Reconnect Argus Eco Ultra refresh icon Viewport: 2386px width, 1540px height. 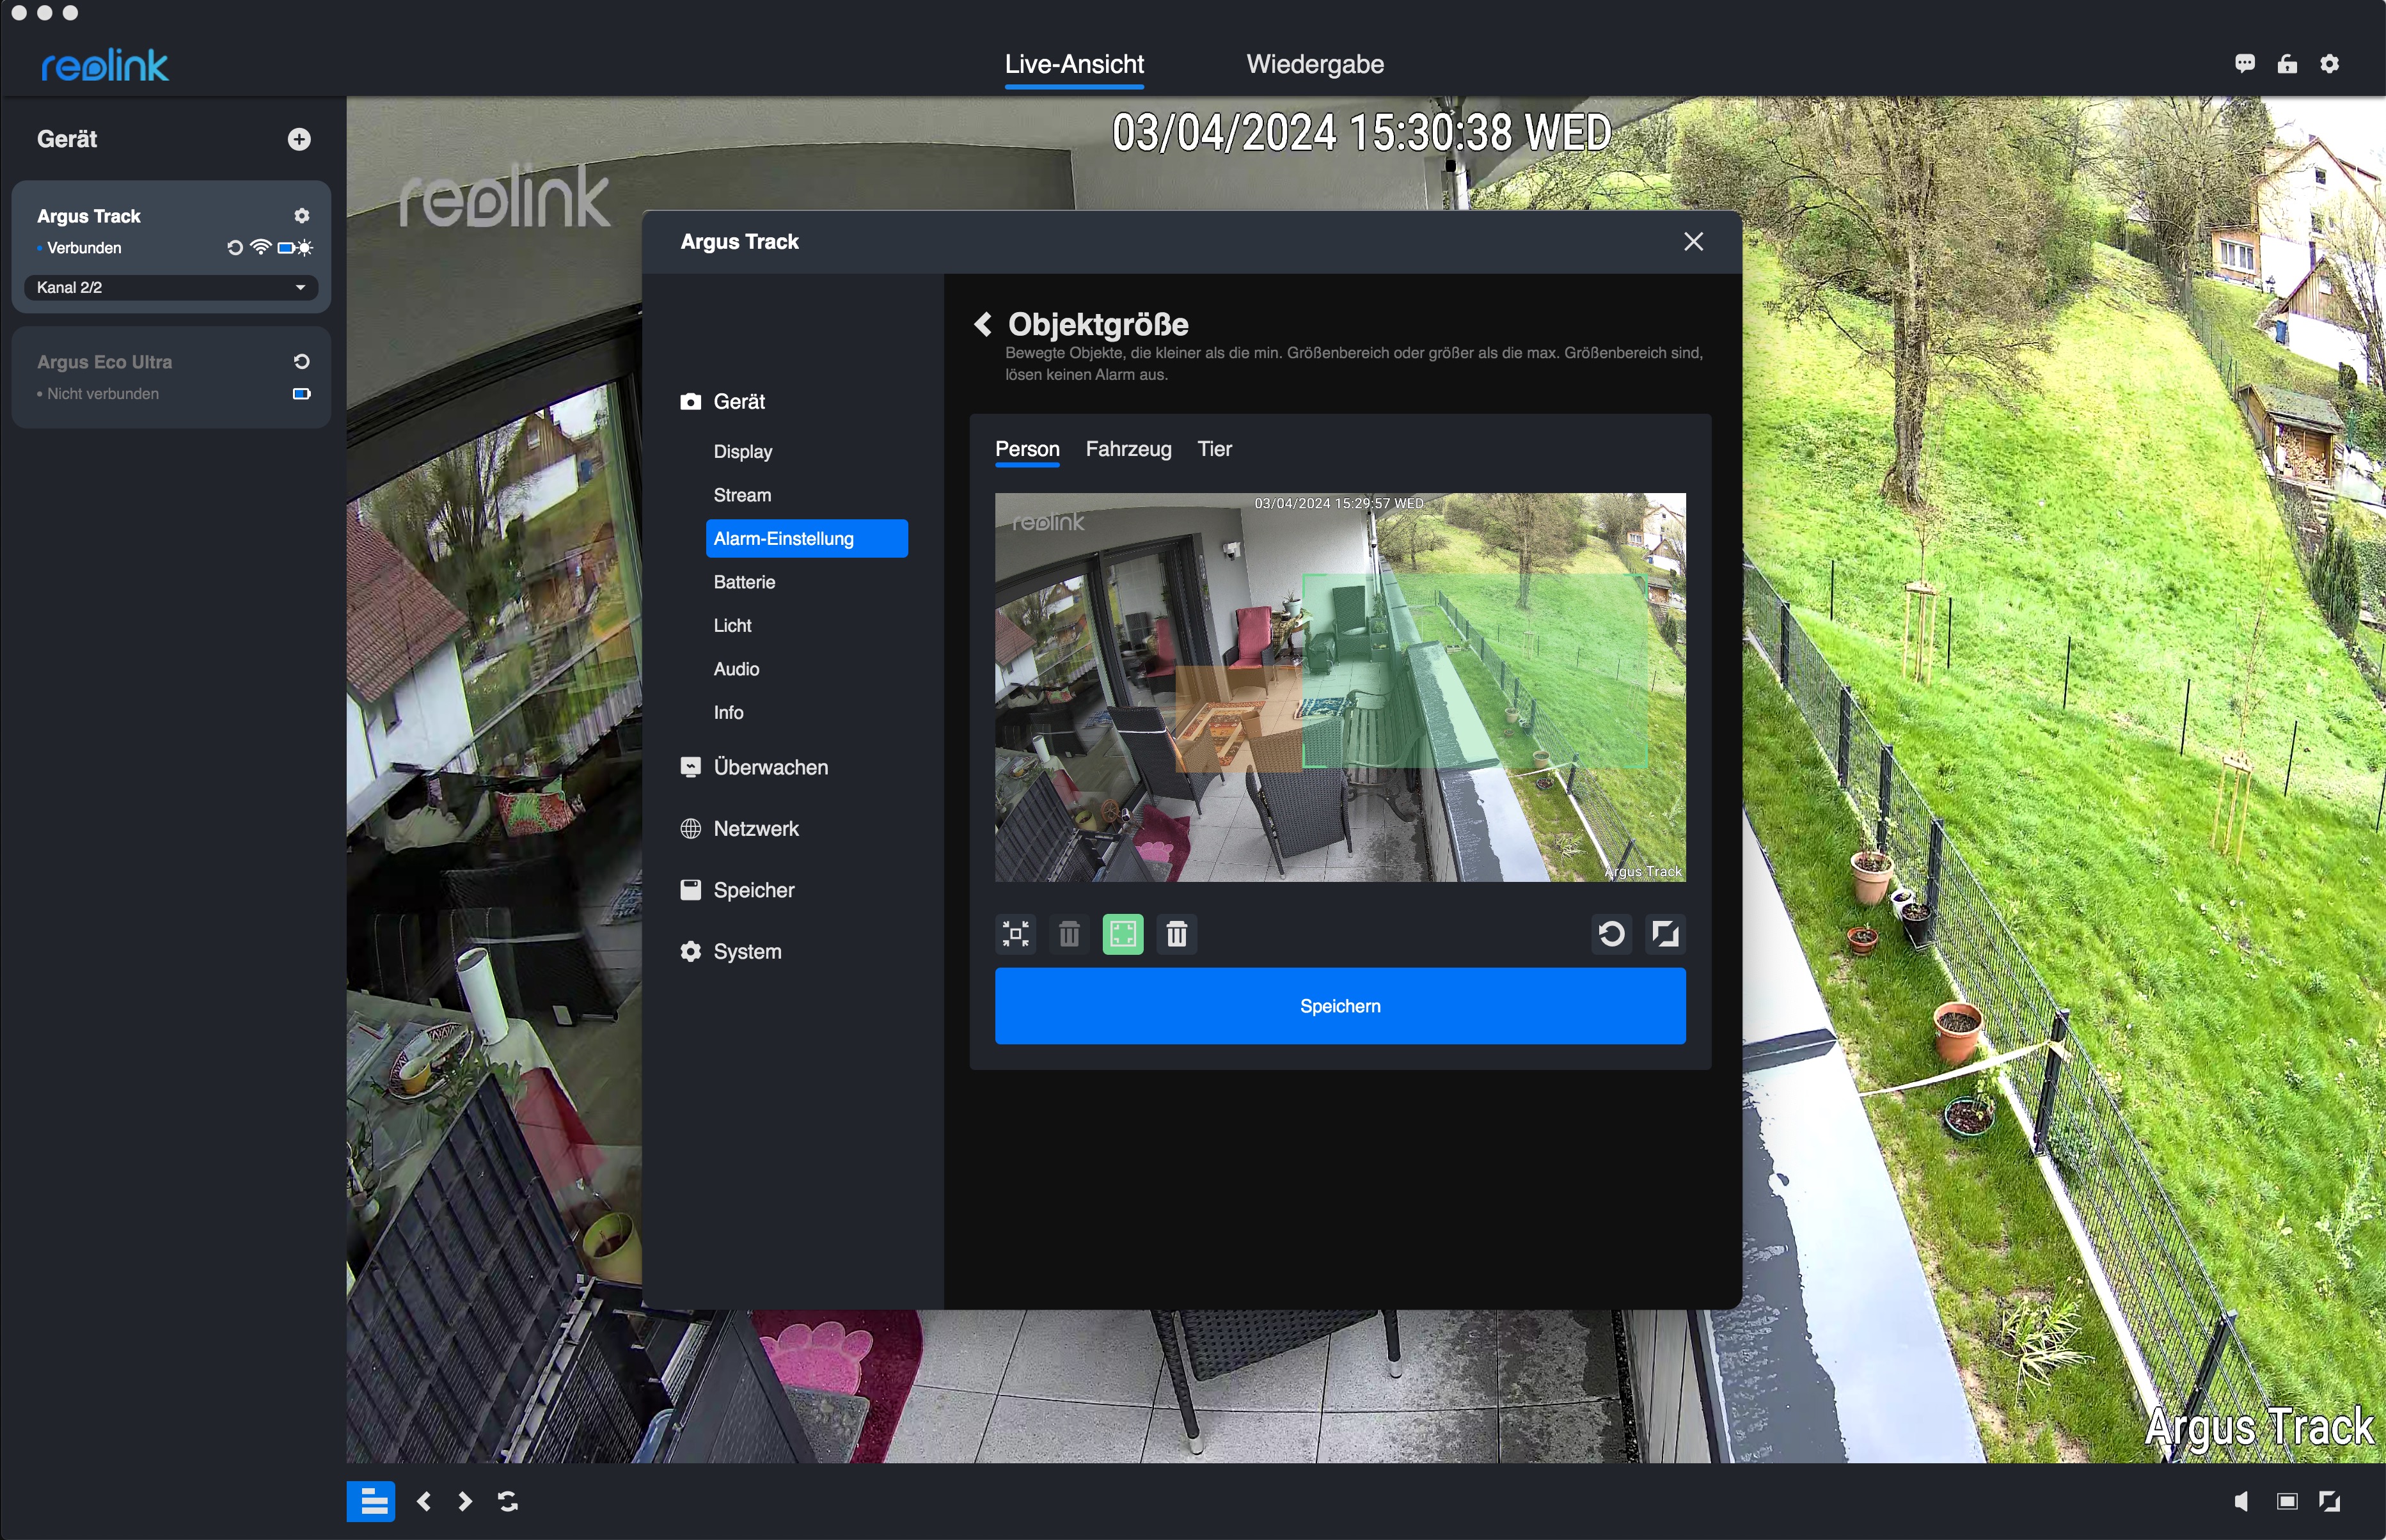click(302, 362)
